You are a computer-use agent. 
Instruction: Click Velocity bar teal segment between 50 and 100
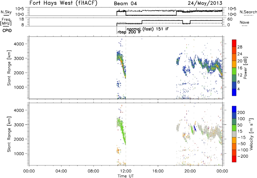pyautogui.click(x=234, y=122)
